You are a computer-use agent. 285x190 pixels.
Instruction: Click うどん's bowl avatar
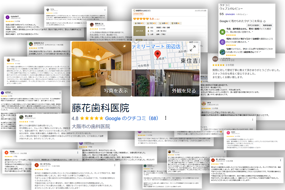48,10
